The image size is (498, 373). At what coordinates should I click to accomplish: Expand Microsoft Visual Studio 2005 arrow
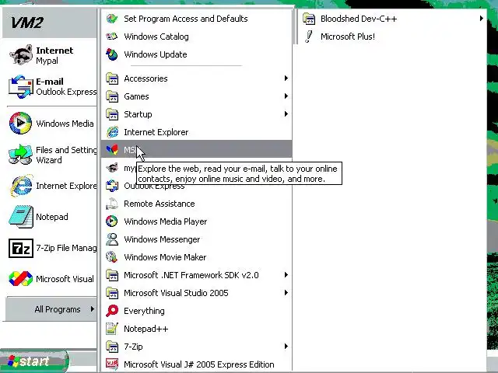(x=286, y=293)
